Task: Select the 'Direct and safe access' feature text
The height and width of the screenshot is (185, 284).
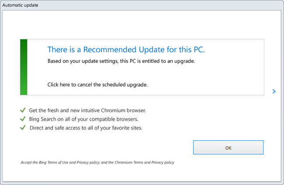Action: click(86, 128)
